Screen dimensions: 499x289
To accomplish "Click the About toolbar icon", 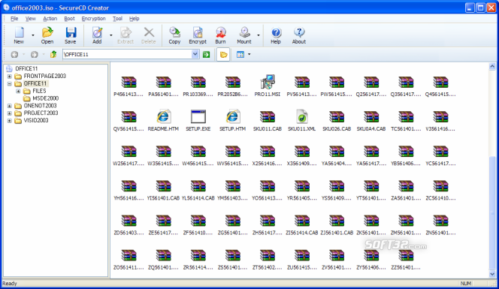I will (x=299, y=35).
